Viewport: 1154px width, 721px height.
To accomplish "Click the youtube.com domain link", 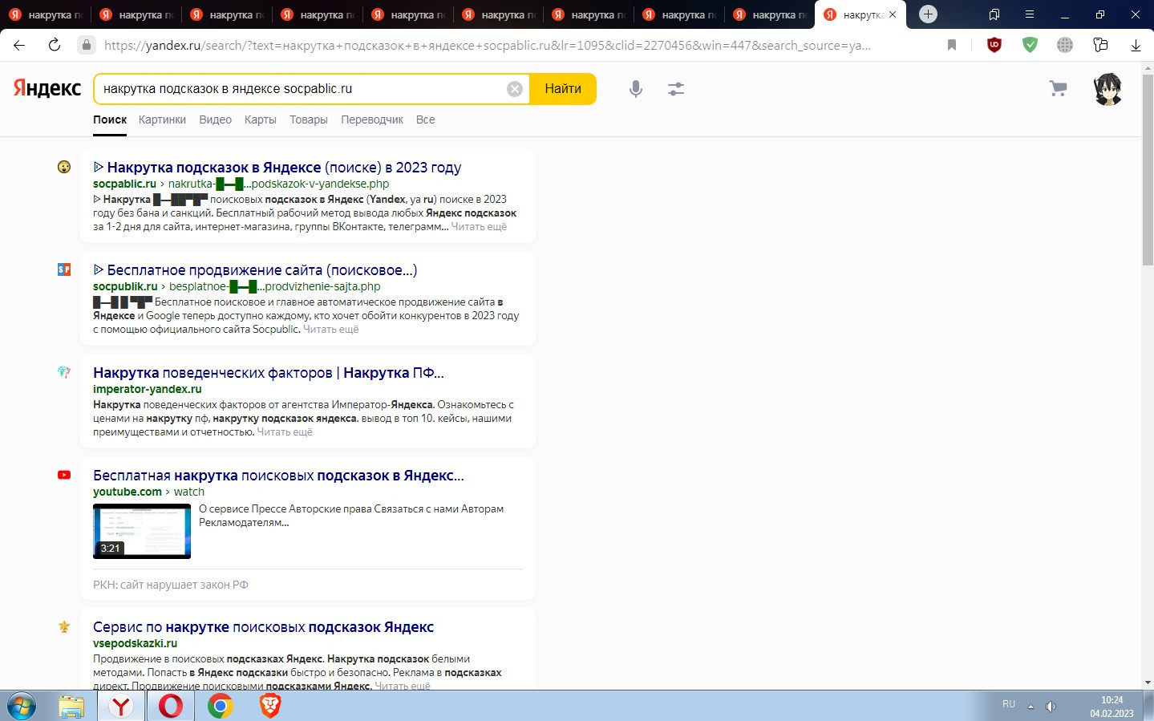I will (x=128, y=492).
